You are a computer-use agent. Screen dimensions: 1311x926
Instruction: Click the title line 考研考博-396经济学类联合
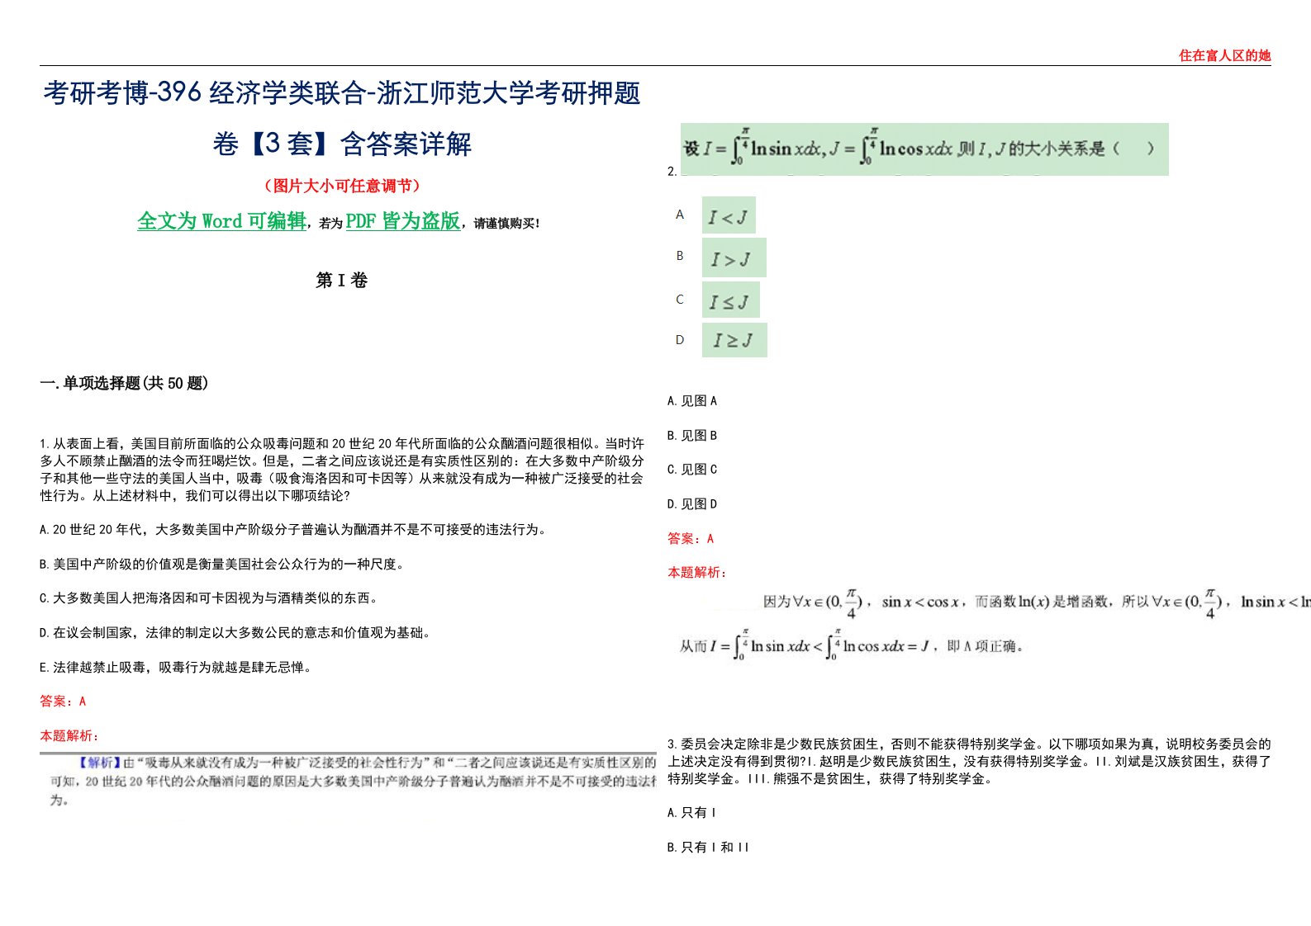click(342, 93)
